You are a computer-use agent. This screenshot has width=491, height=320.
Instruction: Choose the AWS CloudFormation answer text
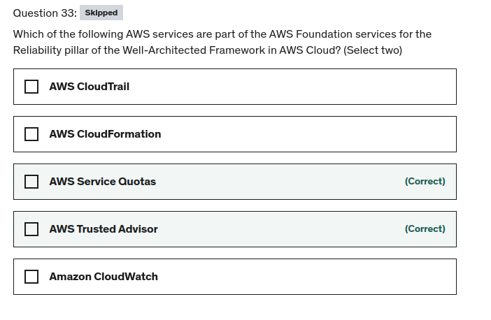click(x=105, y=134)
